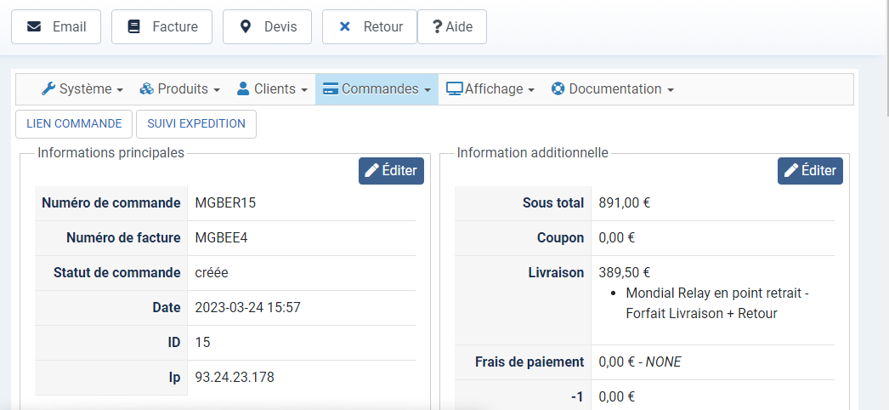Edit the Information additionnelle section
889x410 pixels.
pos(810,170)
